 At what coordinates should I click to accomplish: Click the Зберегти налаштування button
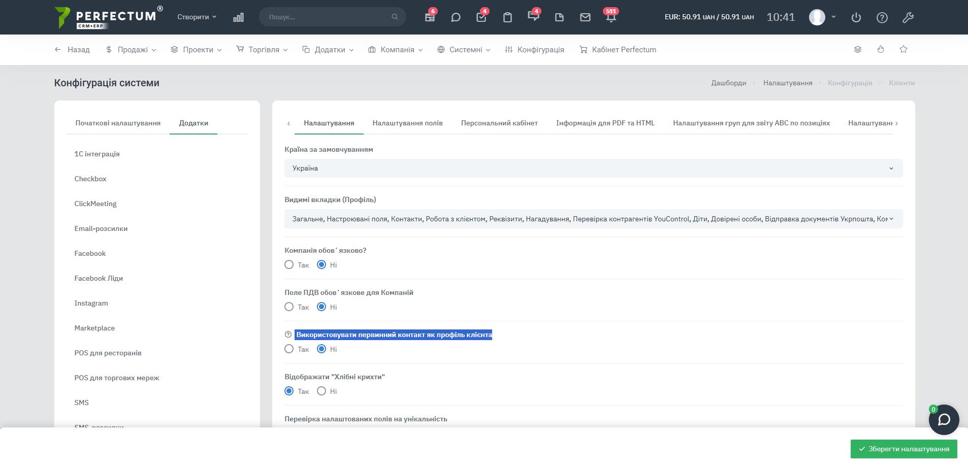[x=904, y=449]
